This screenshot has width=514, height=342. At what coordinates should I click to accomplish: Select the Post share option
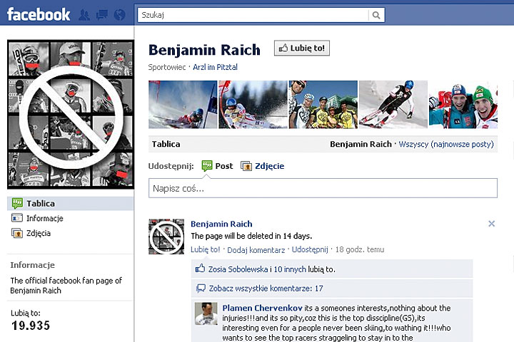[x=224, y=166]
